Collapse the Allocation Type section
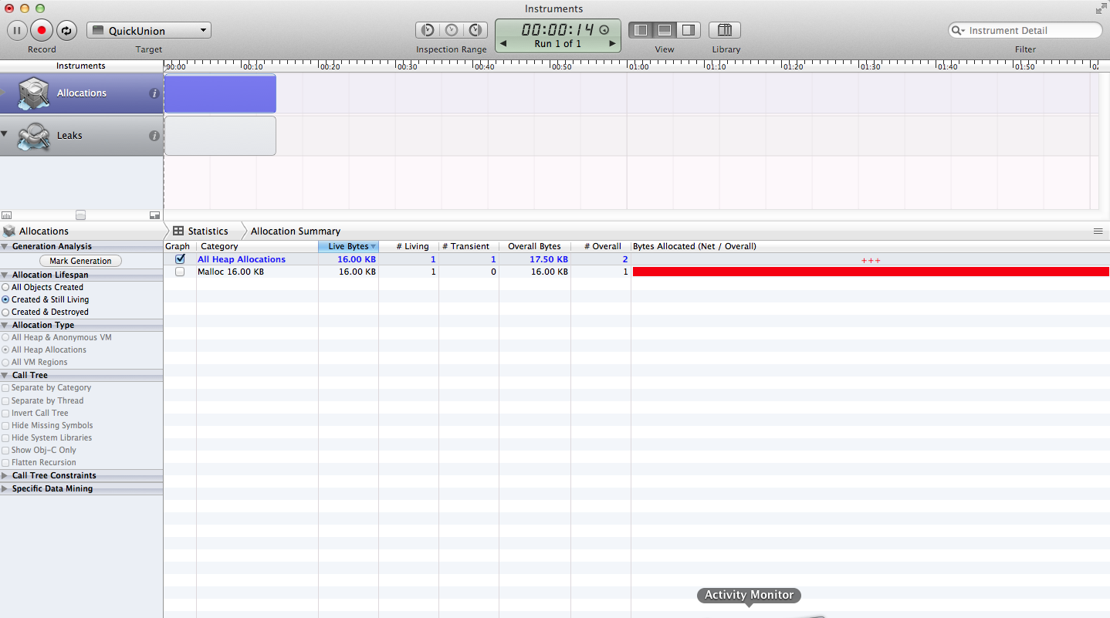The height and width of the screenshot is (618, 1110). pyautogui.click(x=5, y=325)
